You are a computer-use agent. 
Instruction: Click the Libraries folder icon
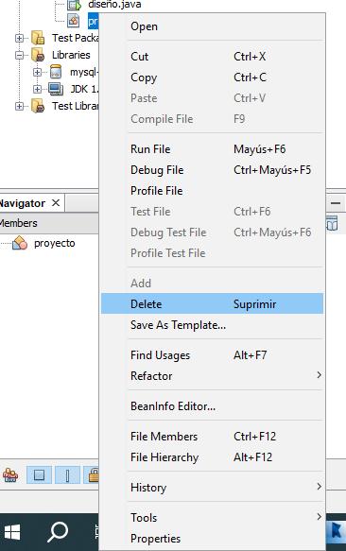(x=38, y=55)
